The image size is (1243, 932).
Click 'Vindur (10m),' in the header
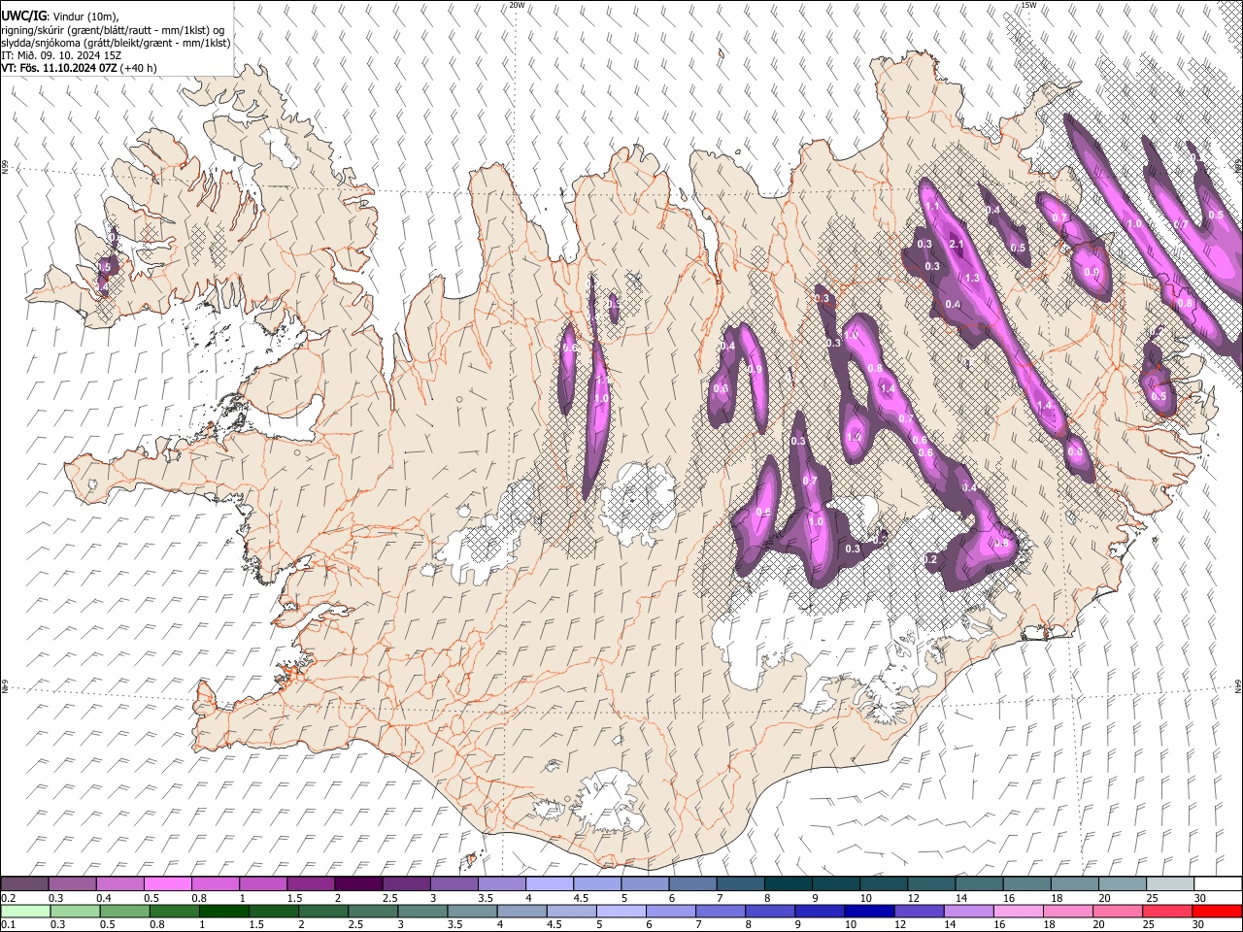pos(85,17)
